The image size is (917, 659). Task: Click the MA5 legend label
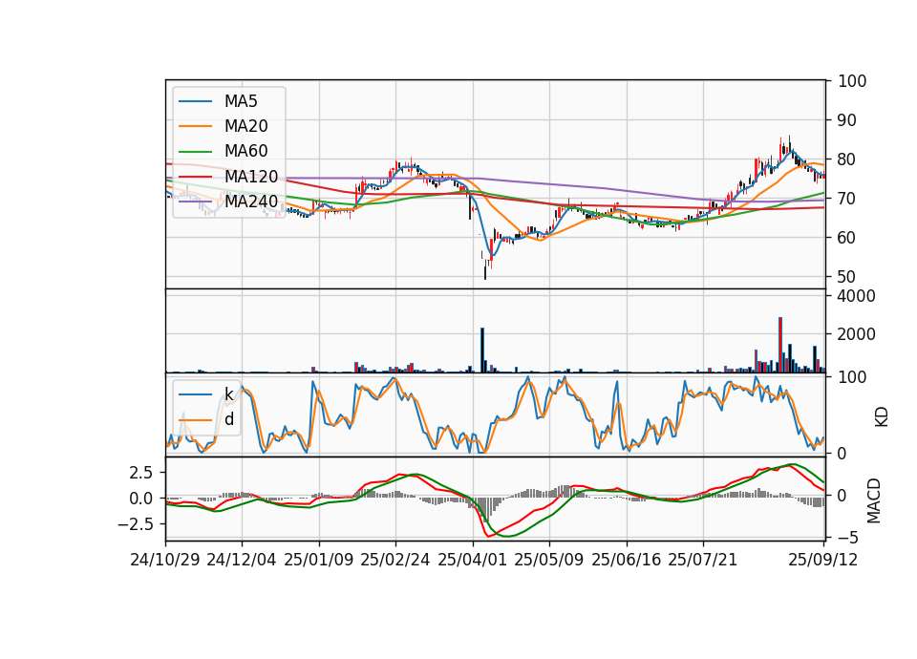[x=241, y=101]
